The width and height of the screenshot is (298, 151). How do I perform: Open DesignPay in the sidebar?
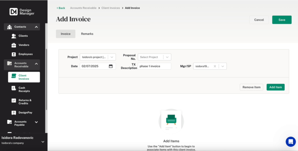[25, 113]
